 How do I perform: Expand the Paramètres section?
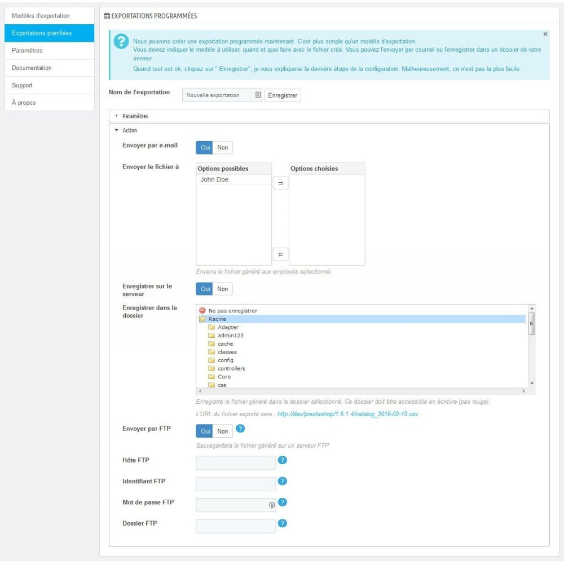pos(135,116)
